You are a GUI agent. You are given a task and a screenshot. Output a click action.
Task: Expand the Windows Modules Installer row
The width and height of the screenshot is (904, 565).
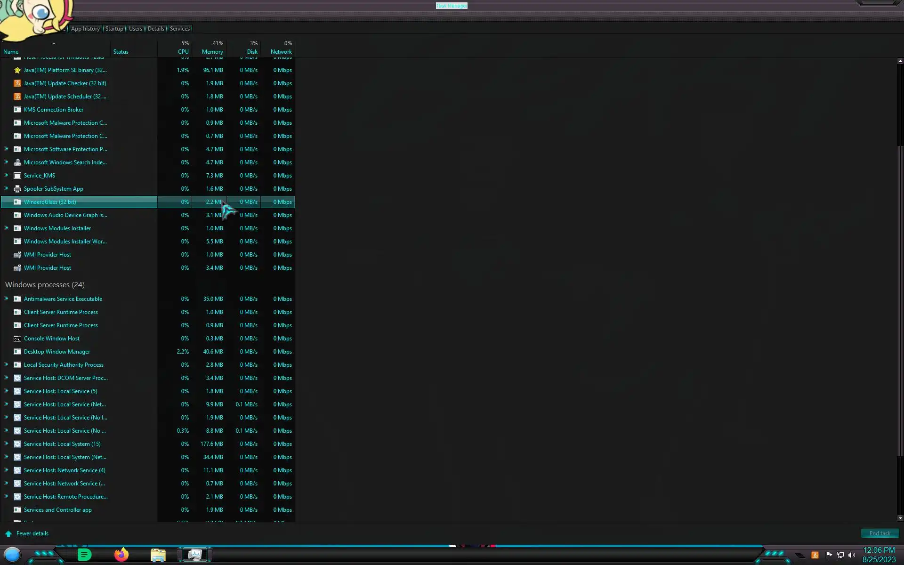tap(7, 228)
